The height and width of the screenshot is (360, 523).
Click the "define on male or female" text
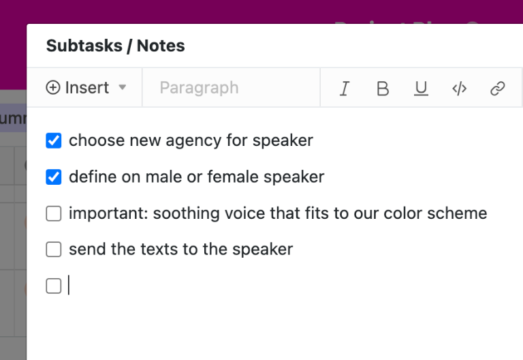[196, 177]
